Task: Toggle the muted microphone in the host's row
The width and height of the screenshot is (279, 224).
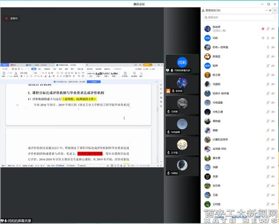Action: pos(268,29)
